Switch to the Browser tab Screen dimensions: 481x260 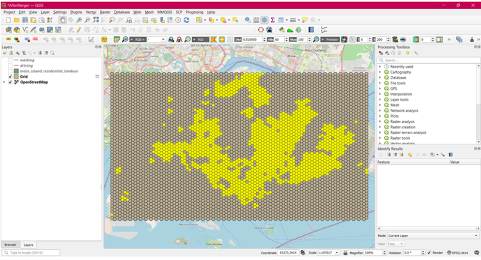click(x=10, y=245)
